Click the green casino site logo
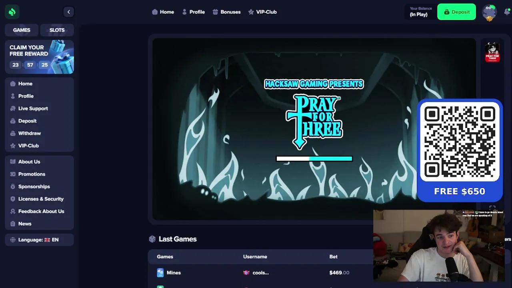The image size is (512, 288). pyautogui.click(x=12, y=12)
